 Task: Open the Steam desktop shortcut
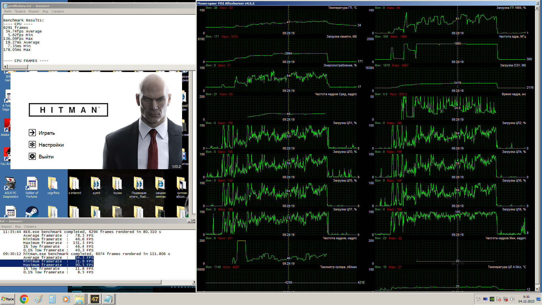pos(32,212)
